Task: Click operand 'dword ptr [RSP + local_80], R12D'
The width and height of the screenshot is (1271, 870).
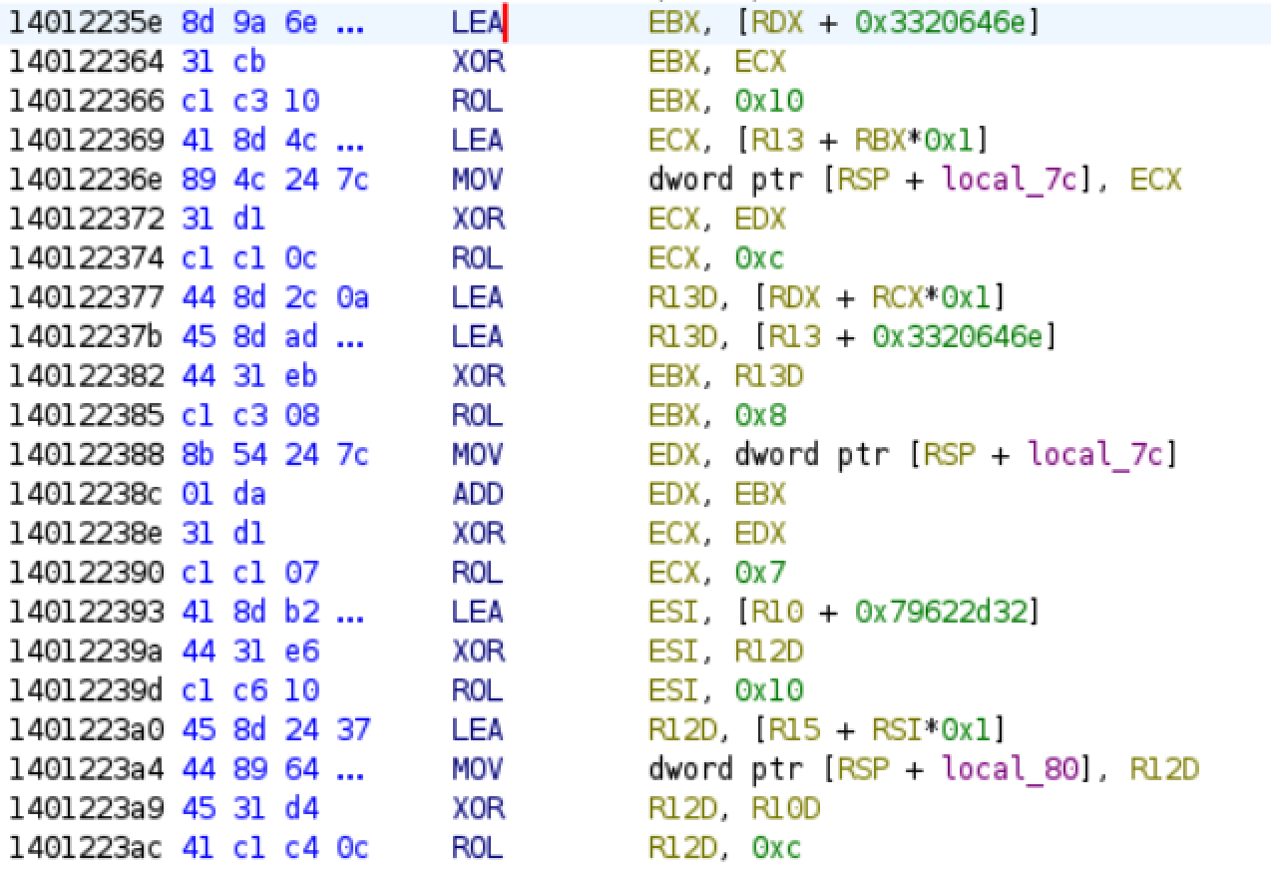Action: pyautogui.click(x=923, y=768)
